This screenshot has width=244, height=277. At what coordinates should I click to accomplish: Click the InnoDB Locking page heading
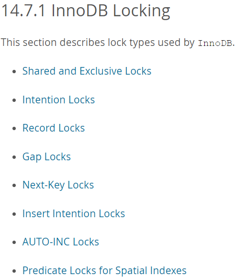[x=111, y=11]
